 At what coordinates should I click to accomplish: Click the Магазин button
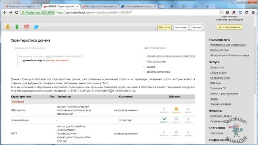[197, 27]
